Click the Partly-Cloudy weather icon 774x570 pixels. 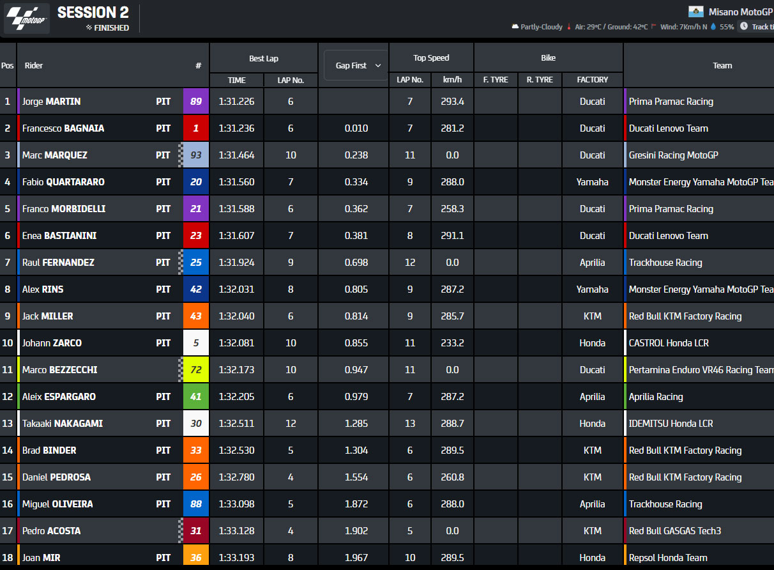coord(515,27)
